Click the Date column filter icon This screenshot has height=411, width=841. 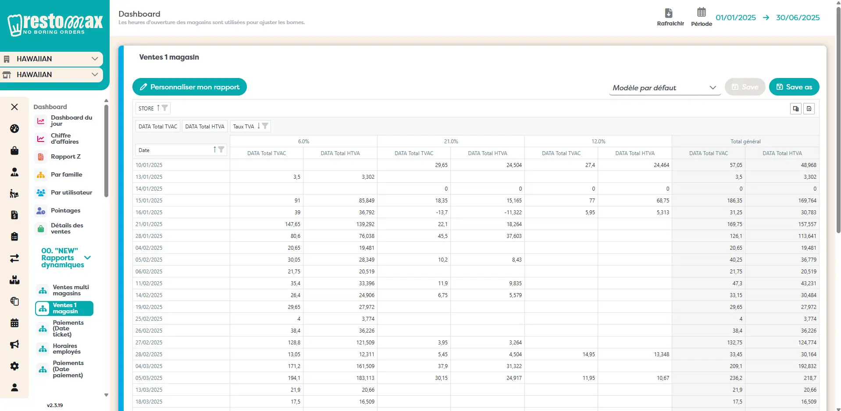tap(221, 149)
